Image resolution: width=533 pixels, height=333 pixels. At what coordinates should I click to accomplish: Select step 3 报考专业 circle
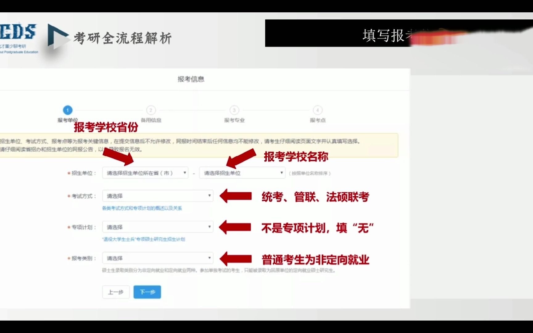[234, 110]
